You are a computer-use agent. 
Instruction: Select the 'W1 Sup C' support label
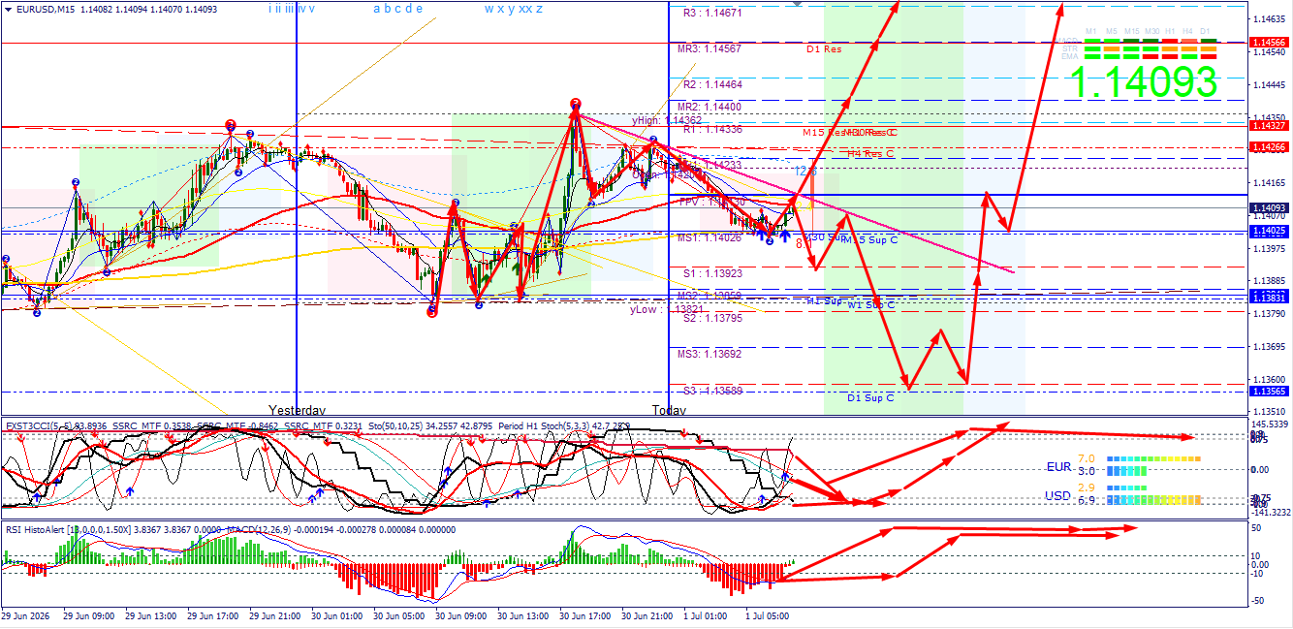pyautogui.click(x=870, y=305)
